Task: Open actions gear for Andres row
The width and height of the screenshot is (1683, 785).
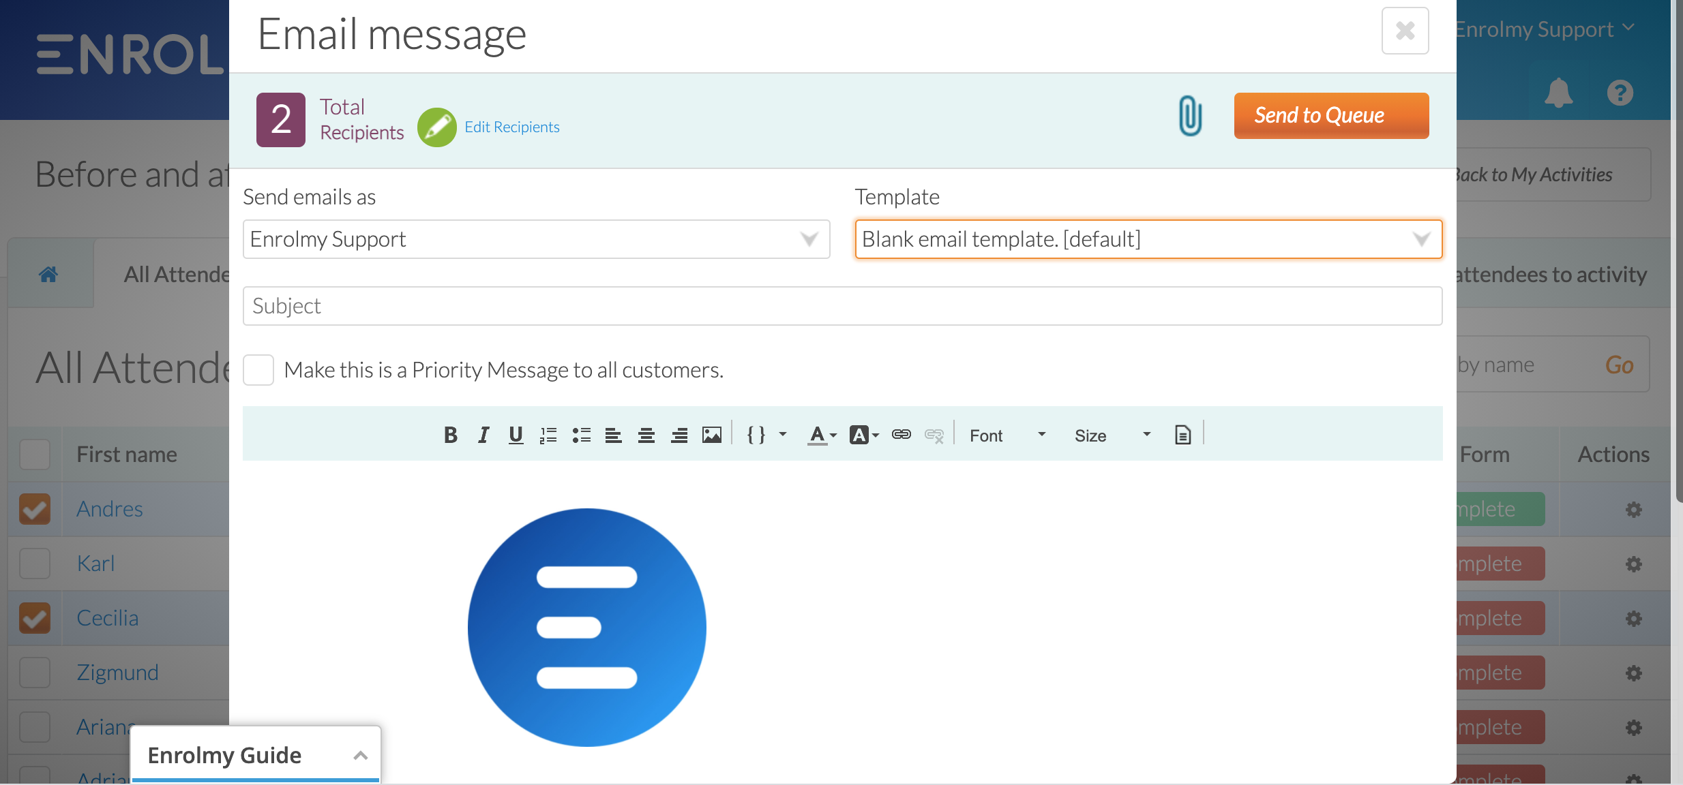Action: pos(1633,510)
